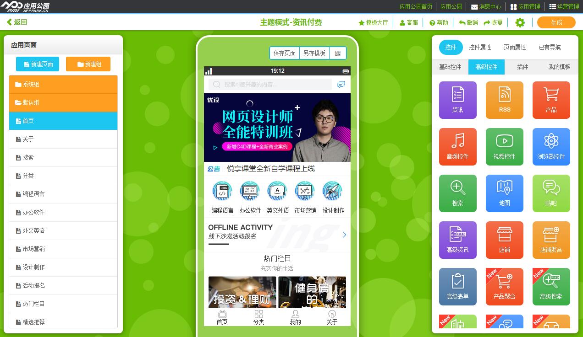Select the 贴吧 forum control

pyautogui.click(x=551, y=193)
